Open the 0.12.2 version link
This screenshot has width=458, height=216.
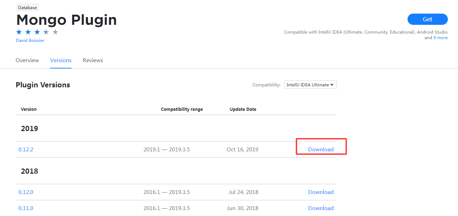pyautogui.click(x=26, y=149)
